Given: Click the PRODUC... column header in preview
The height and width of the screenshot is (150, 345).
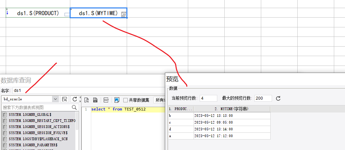Looking at the screenshot, I should 181,109.
